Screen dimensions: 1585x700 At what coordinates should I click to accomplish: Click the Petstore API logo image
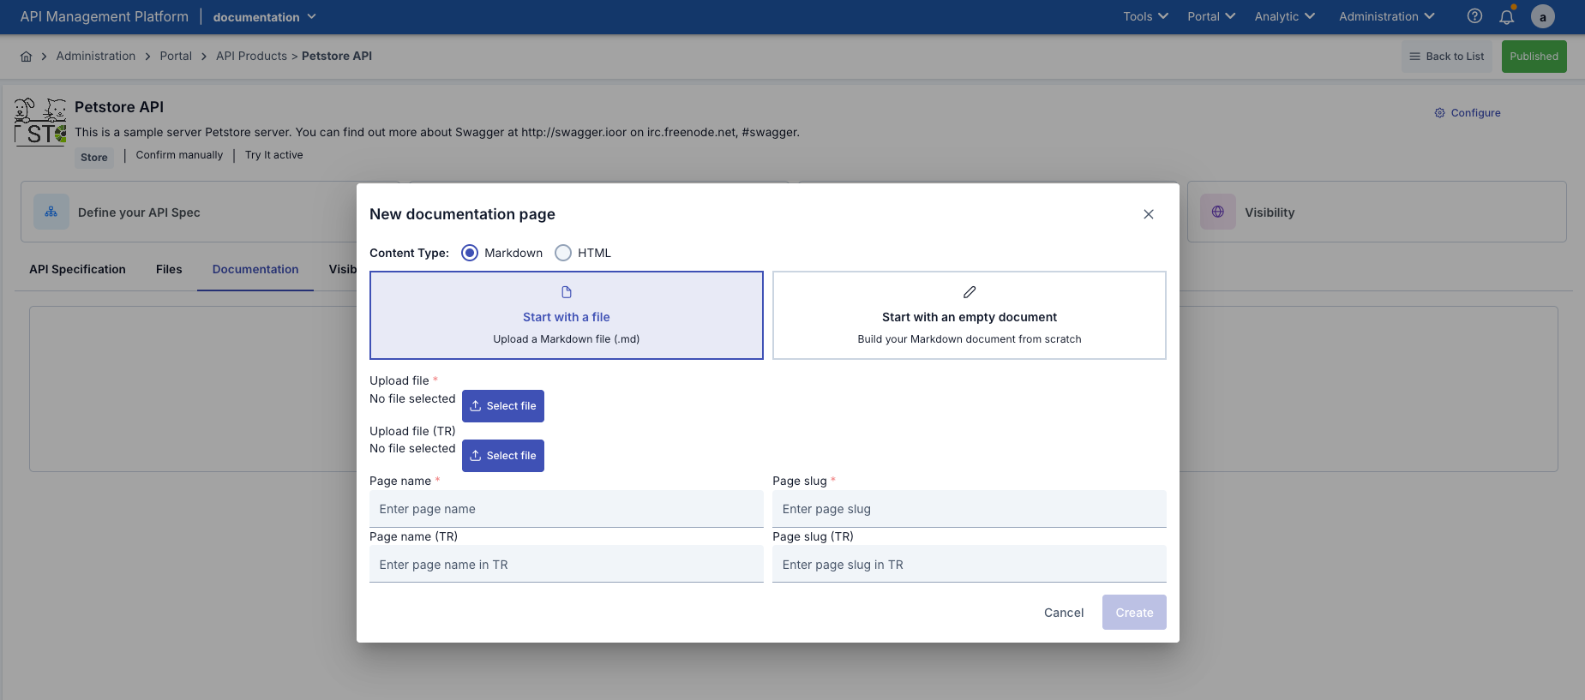[x=40, y=122]
